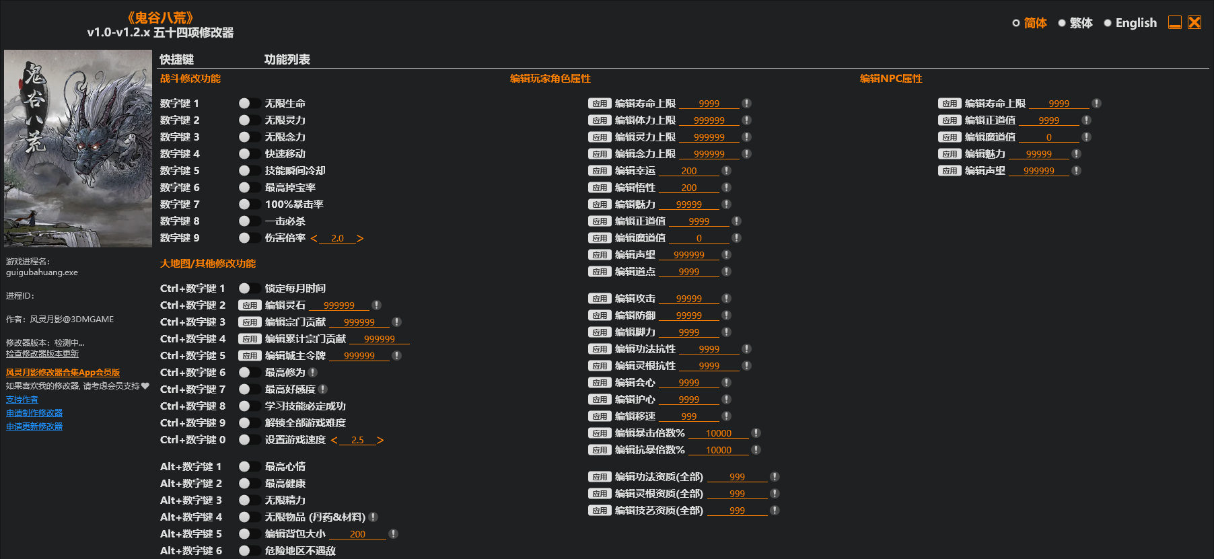Viewport: 1214px width, 559px height.
Task: Click the info icon beside 最高修为
Action: (313, 373)
